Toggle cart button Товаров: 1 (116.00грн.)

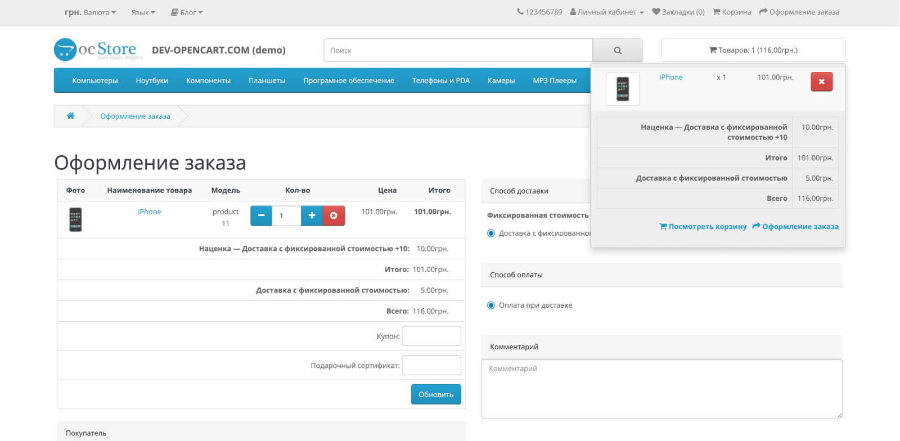click(x=753, y=50)
